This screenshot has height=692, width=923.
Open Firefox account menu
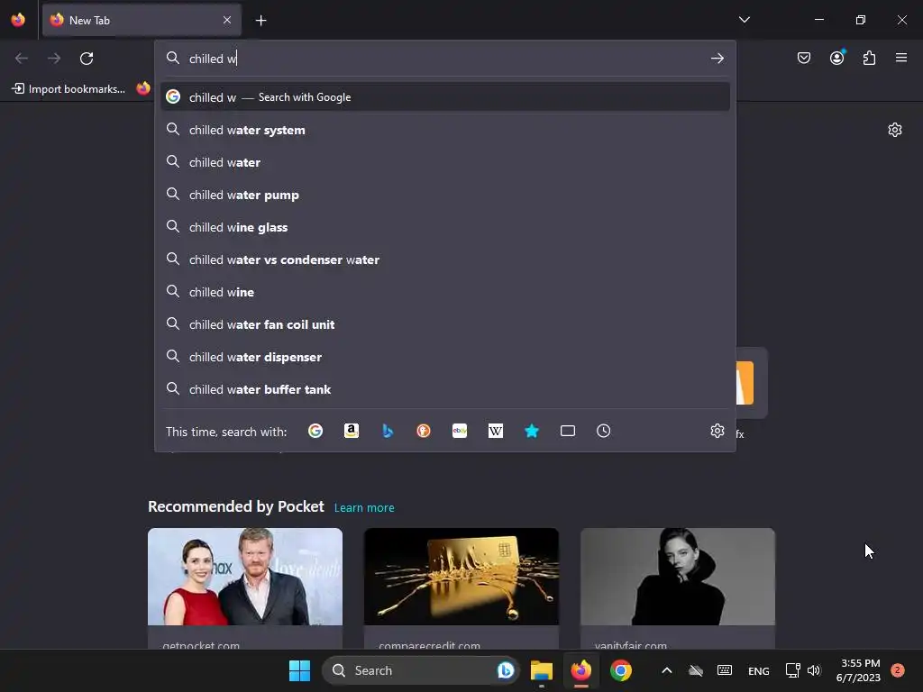coord(836,58)
